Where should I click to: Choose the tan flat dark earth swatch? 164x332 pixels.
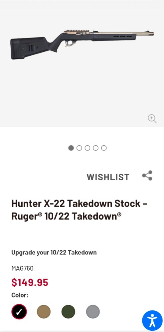[x=44, y=312]
